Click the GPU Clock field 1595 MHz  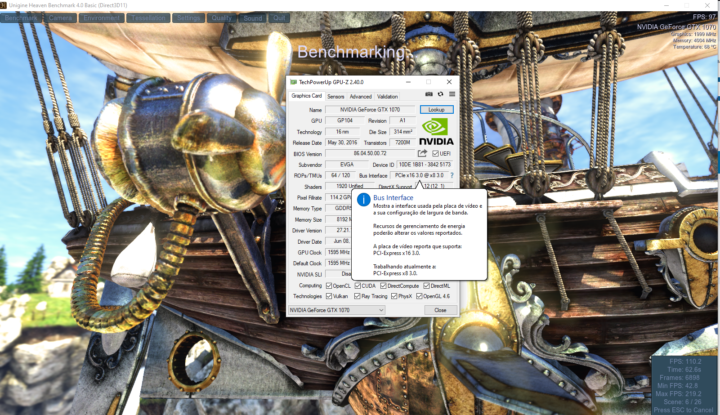click(338, 252)
